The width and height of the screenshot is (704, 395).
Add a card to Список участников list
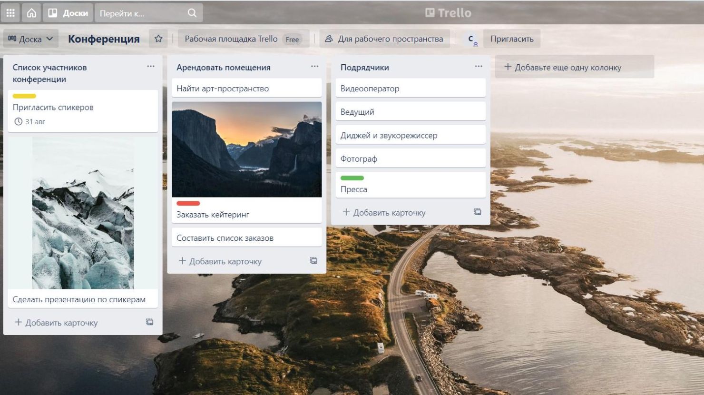click(56, 323)
